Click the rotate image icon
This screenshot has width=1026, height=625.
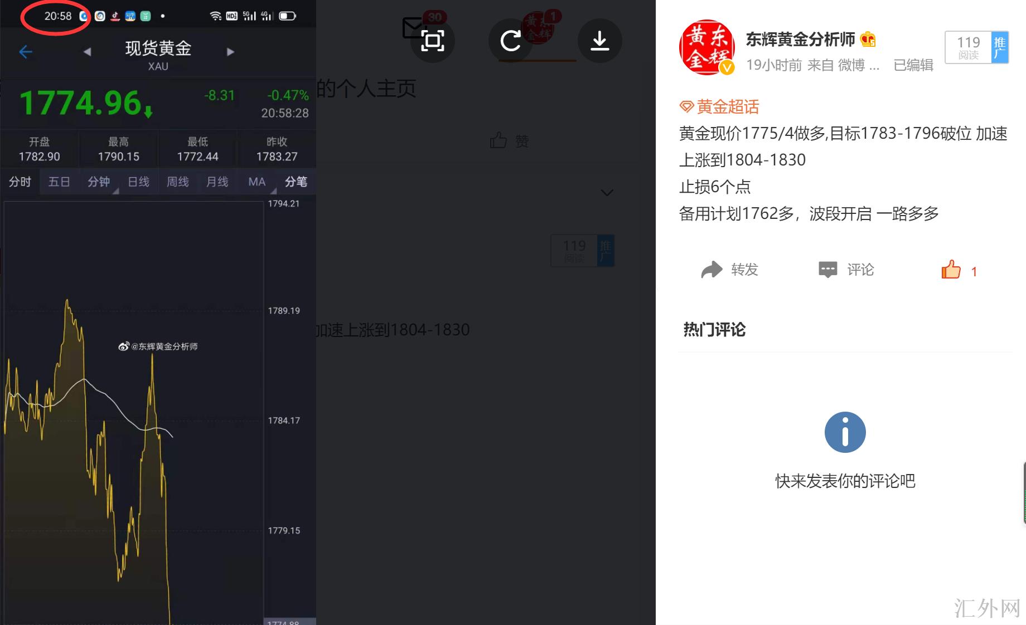510,41
